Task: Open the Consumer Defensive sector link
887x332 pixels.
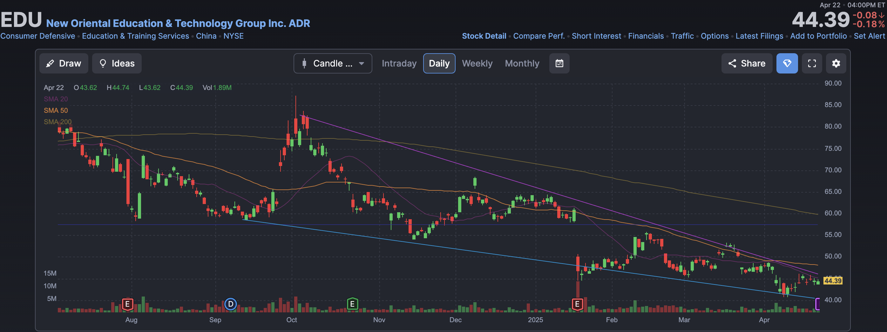Action: (x=37, y=36)
